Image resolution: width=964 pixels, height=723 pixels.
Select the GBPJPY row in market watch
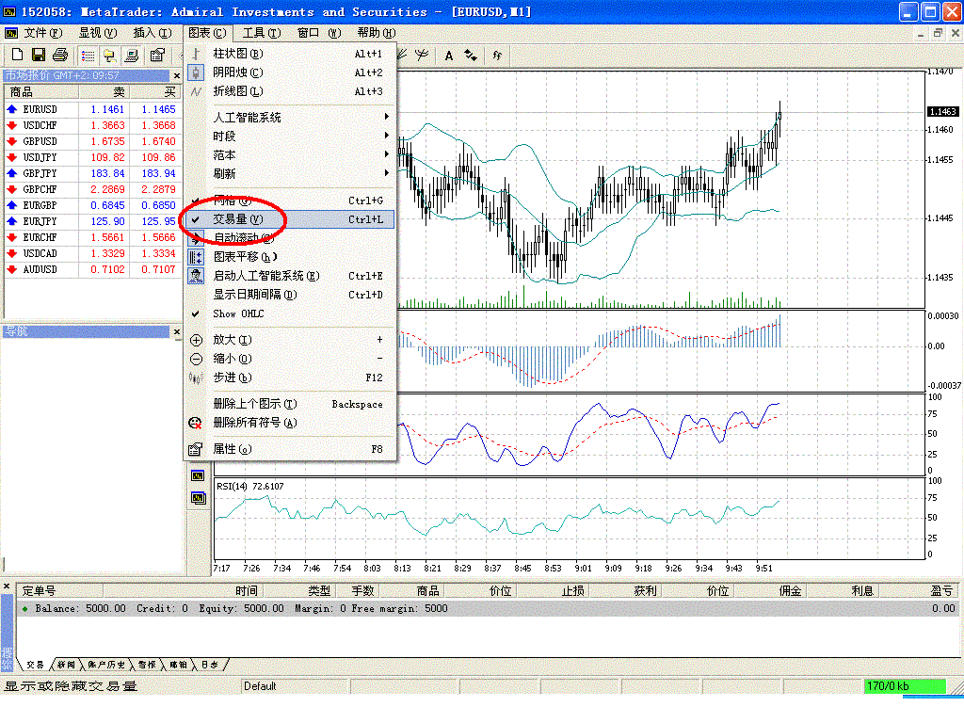[x=92, y=173]
